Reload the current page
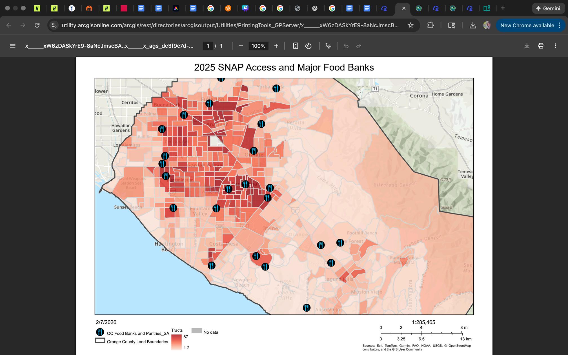568x355 pixels. 37,25
